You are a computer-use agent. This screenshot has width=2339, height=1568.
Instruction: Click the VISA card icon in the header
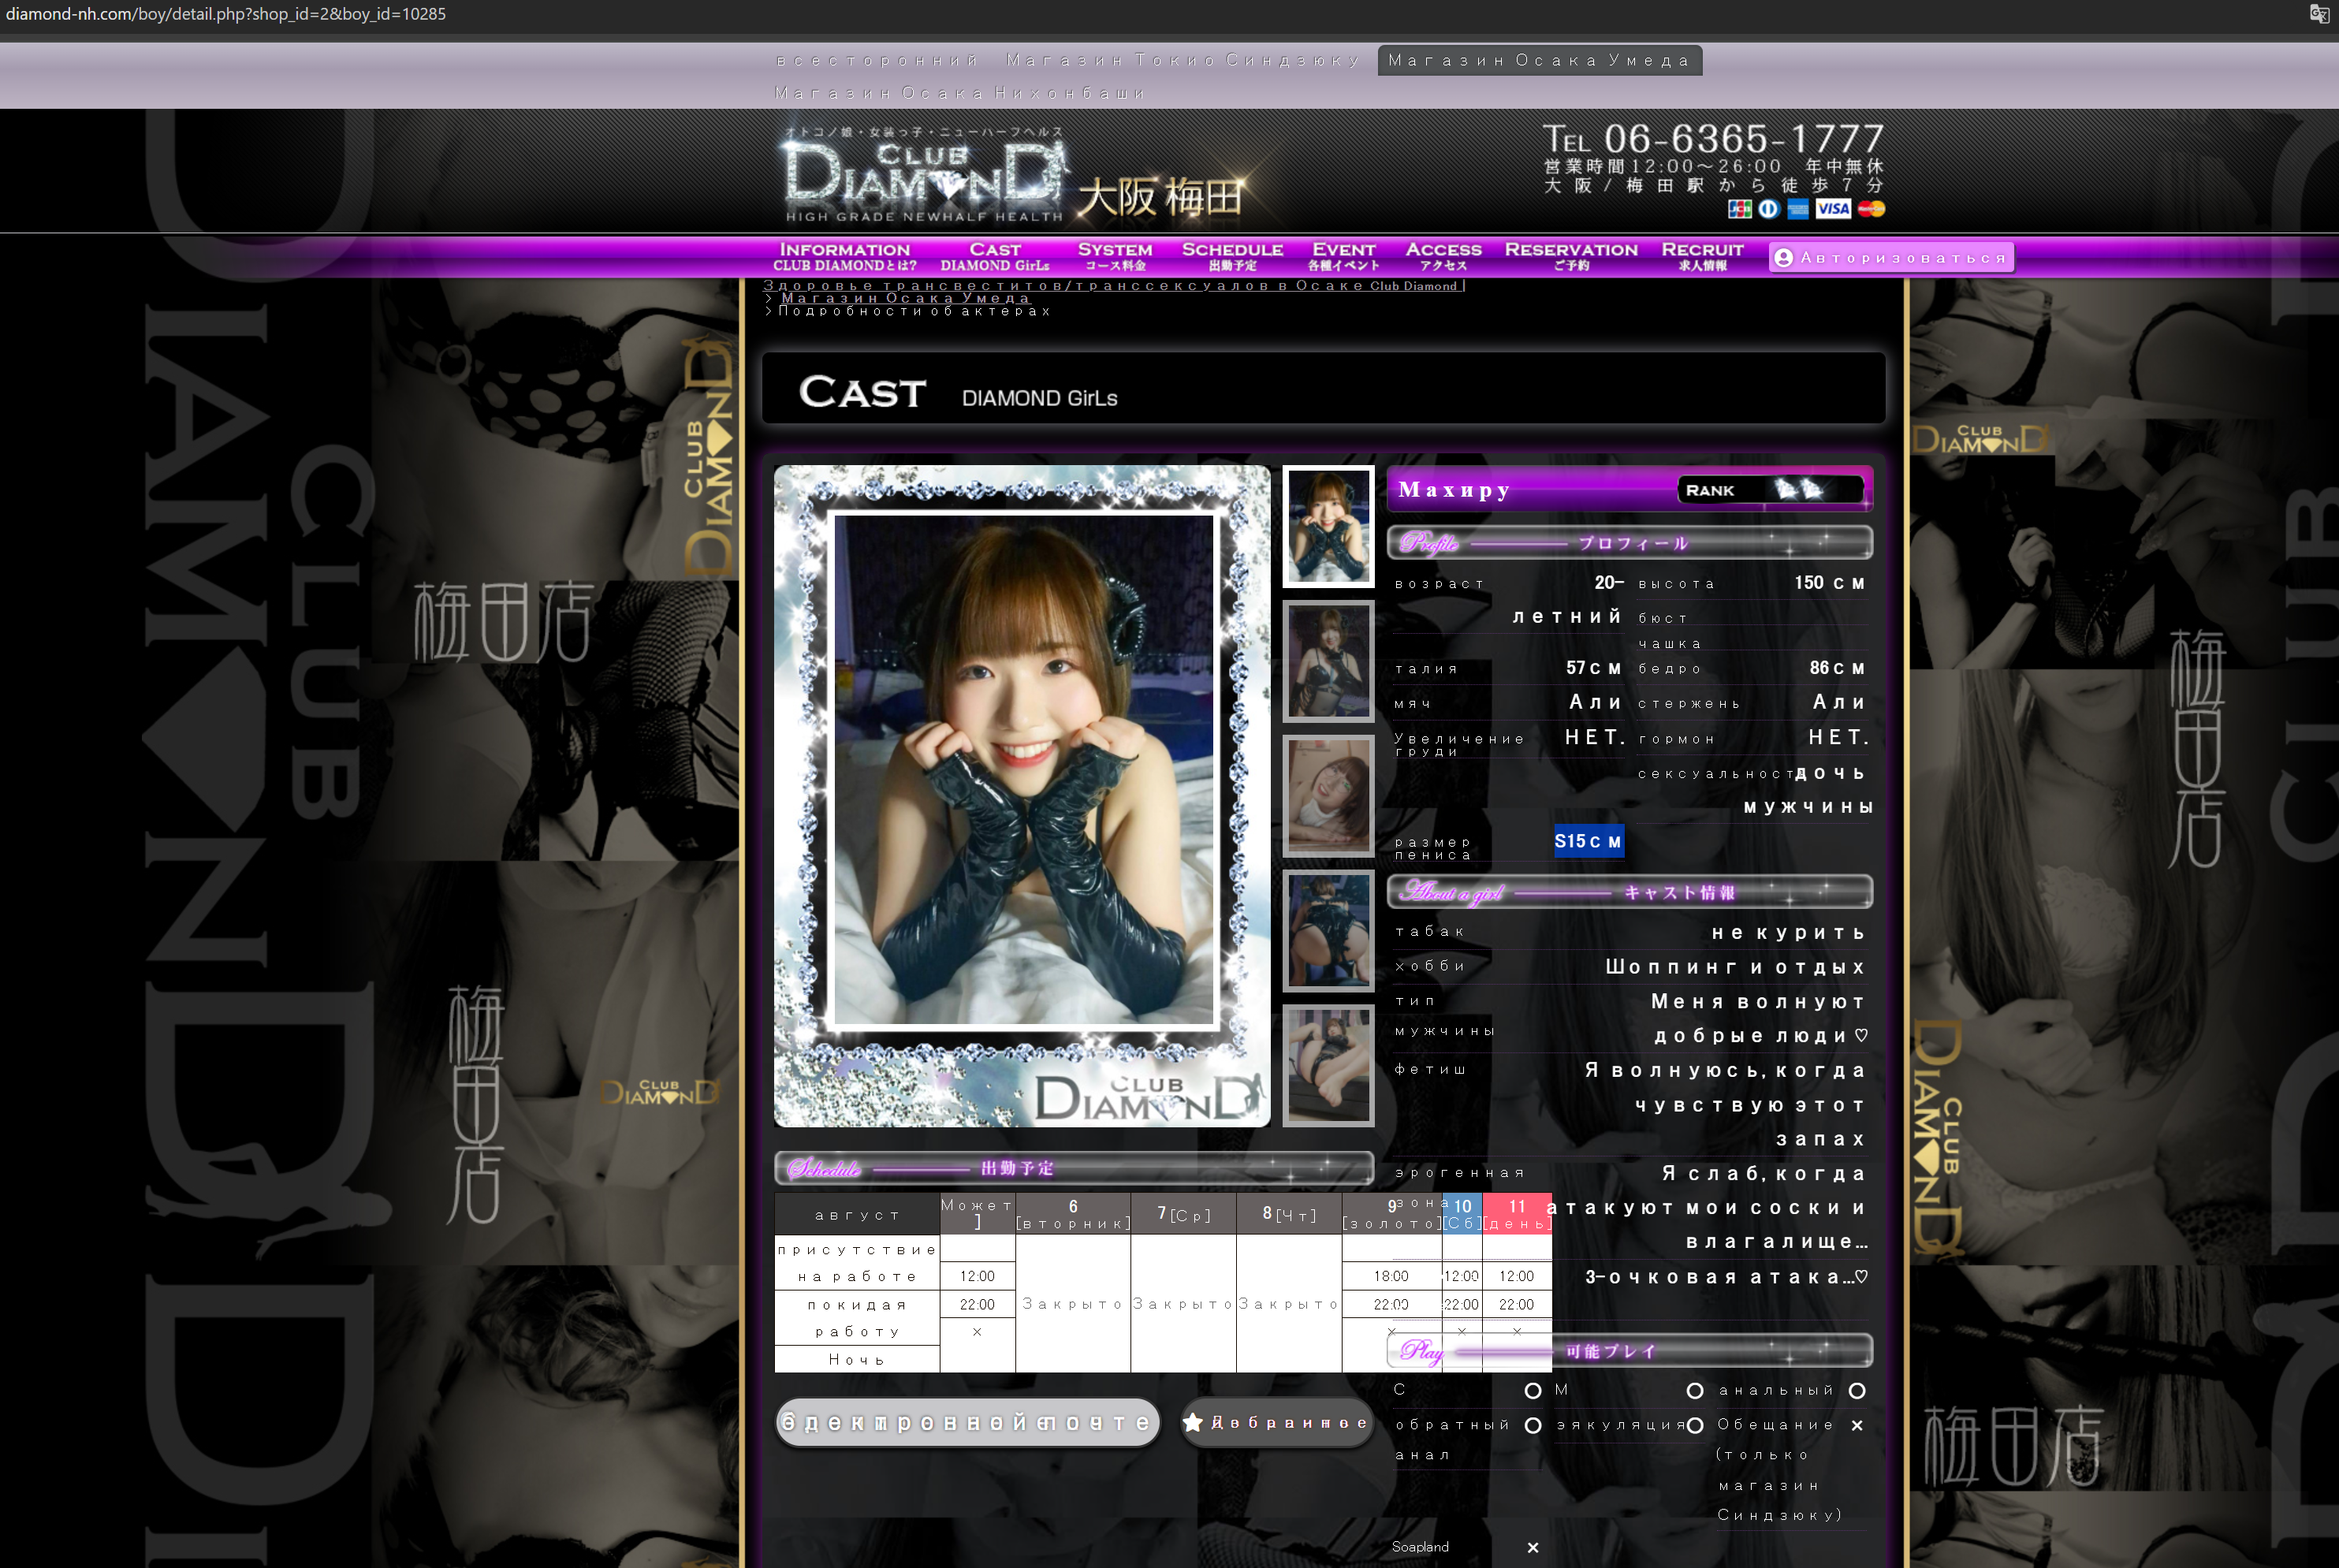coord(1833,209)
